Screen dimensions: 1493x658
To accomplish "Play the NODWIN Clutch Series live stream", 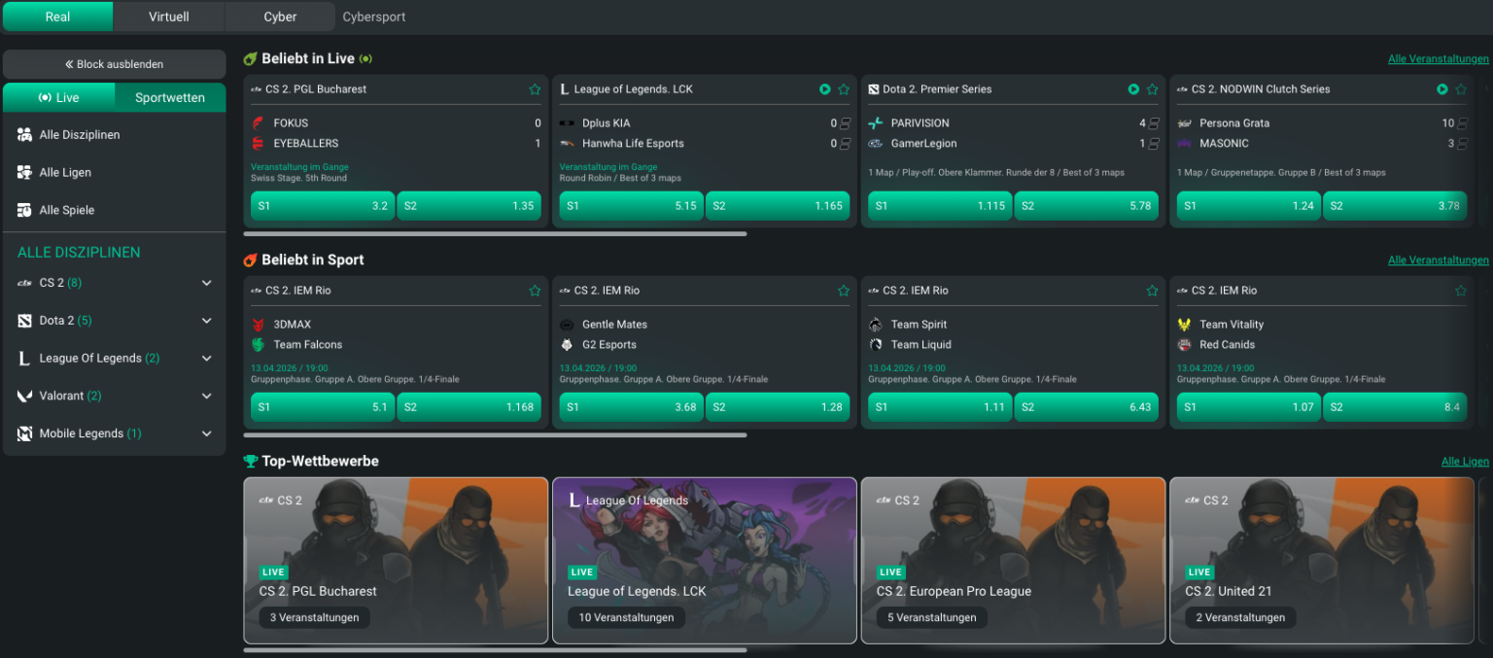I will tap(1442, 89).
